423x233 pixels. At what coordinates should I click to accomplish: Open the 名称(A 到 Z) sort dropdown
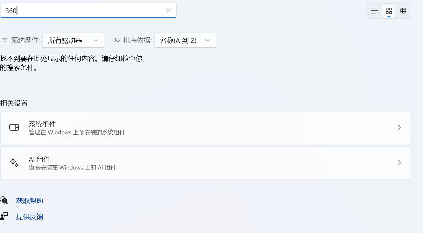click(x=186, y=40)
